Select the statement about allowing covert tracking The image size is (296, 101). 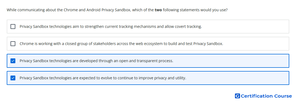(x=148, y=27)
